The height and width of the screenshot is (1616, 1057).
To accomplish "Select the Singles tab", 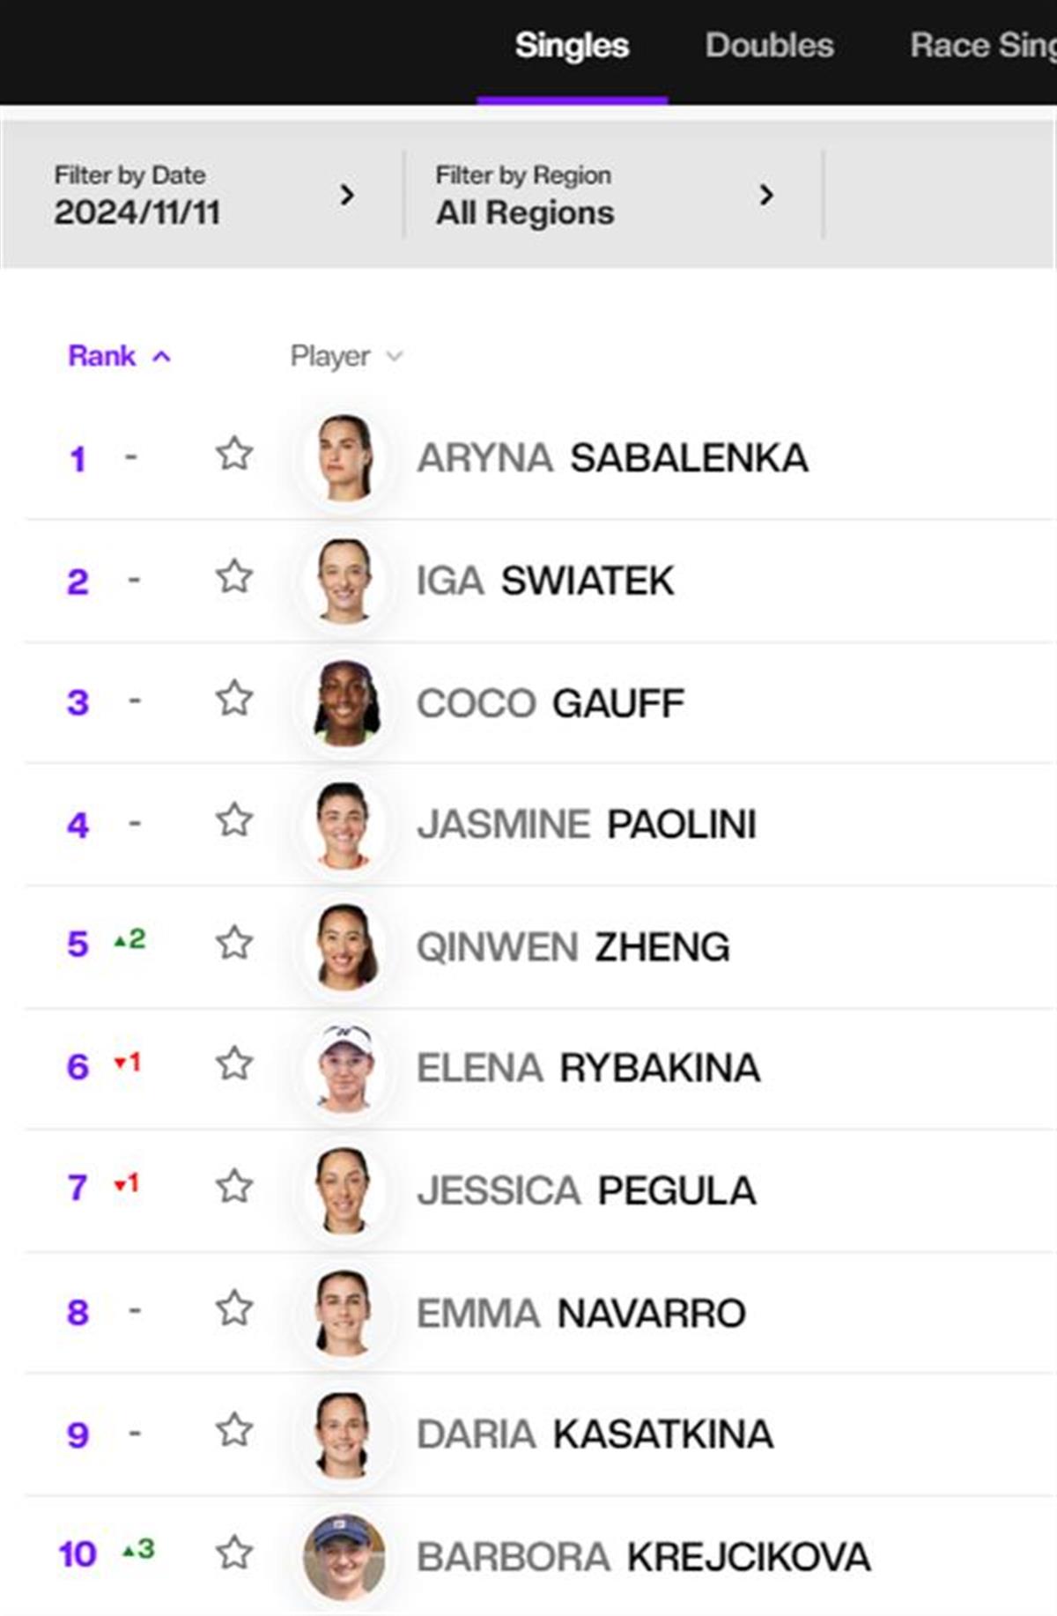I will coord(572,46).
